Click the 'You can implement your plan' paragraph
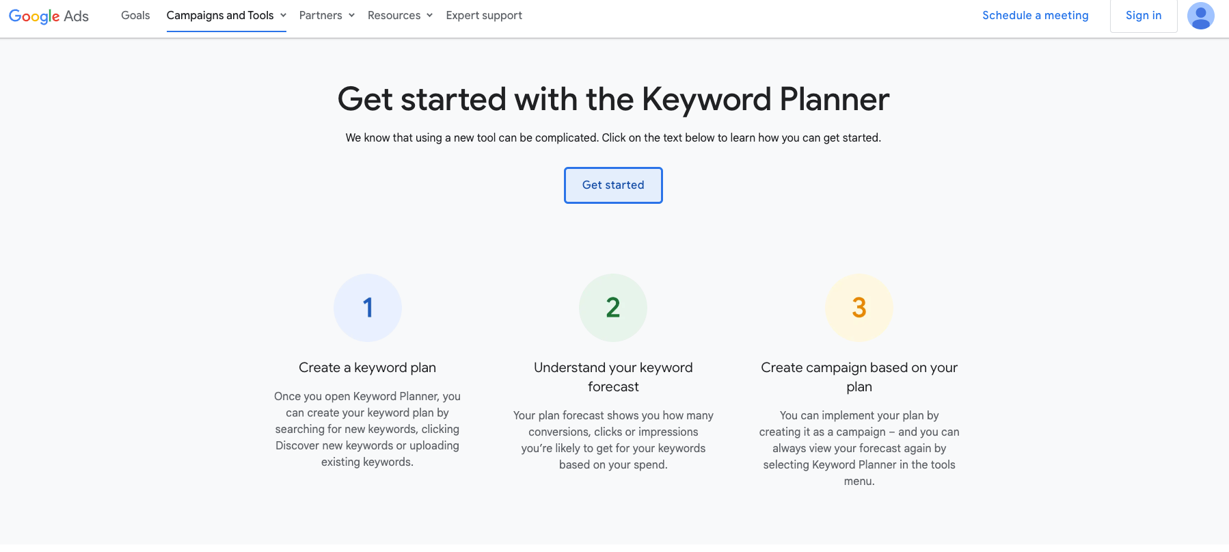This screenshot has height=552, width=1229. [x=859, y=448]
